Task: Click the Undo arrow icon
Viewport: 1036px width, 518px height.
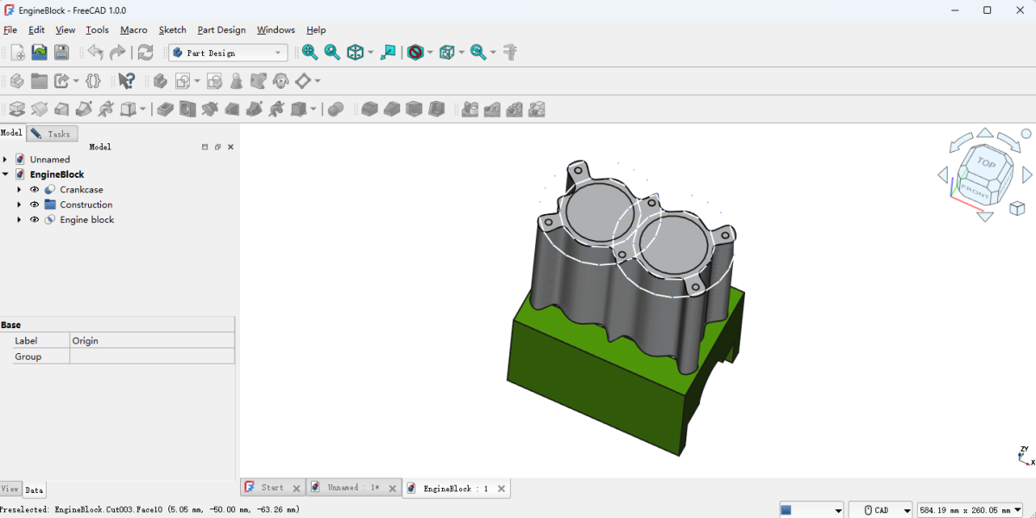Action: click(95, 53)
